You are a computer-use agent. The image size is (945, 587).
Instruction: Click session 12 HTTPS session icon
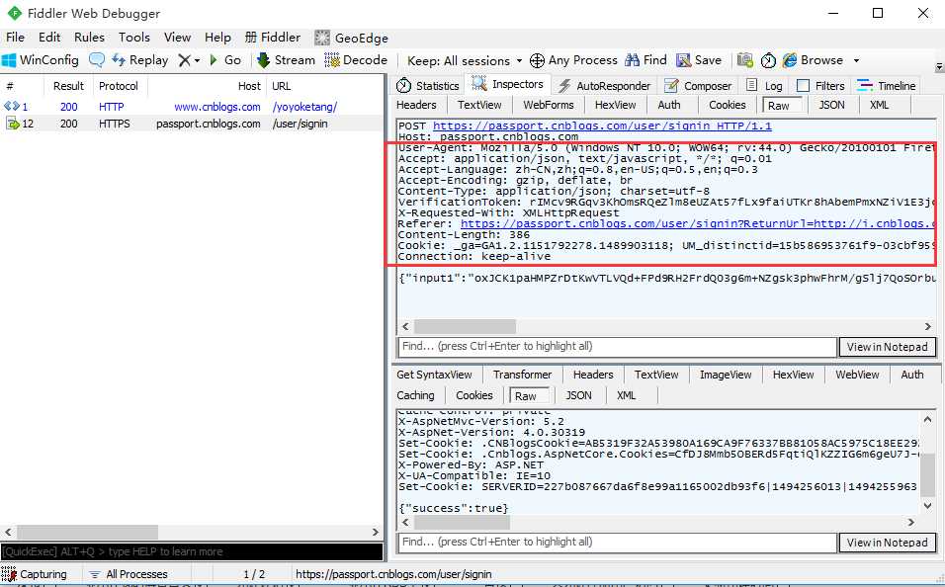point(13,124)
